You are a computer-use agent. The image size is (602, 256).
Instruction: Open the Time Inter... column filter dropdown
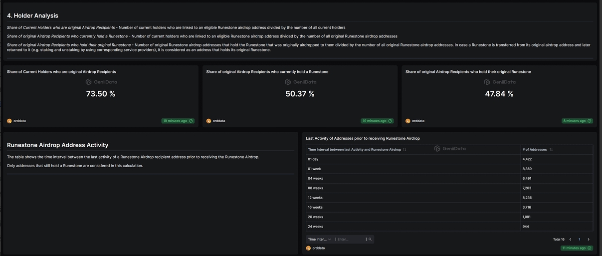pos(319,240)
